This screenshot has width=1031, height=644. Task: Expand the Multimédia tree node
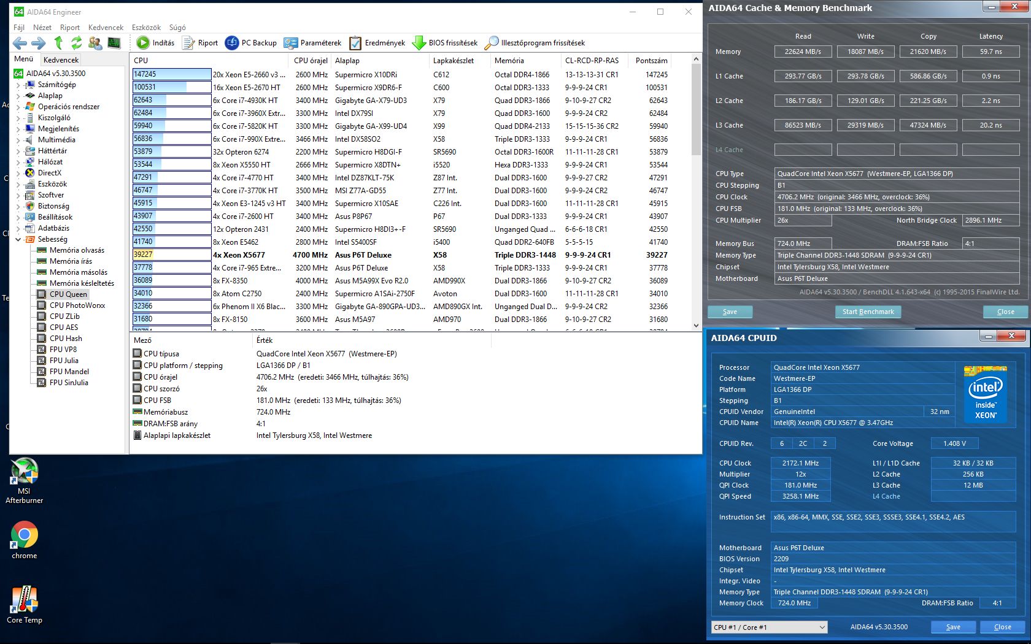pos(18,140)
